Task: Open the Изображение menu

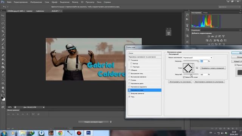Action: tap(36, 2)
